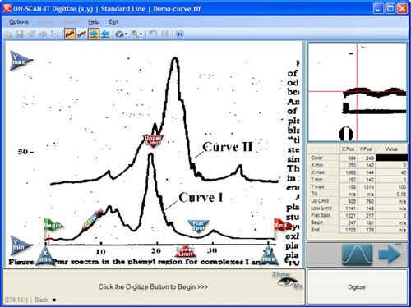
Task: Click the blue help question mark icon
Action: click(179, 34)
